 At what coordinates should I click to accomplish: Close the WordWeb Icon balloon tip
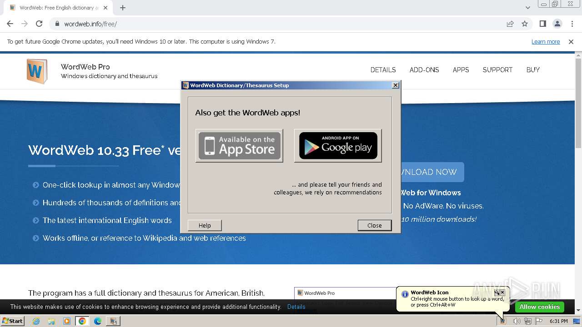[x=502, y=292]
